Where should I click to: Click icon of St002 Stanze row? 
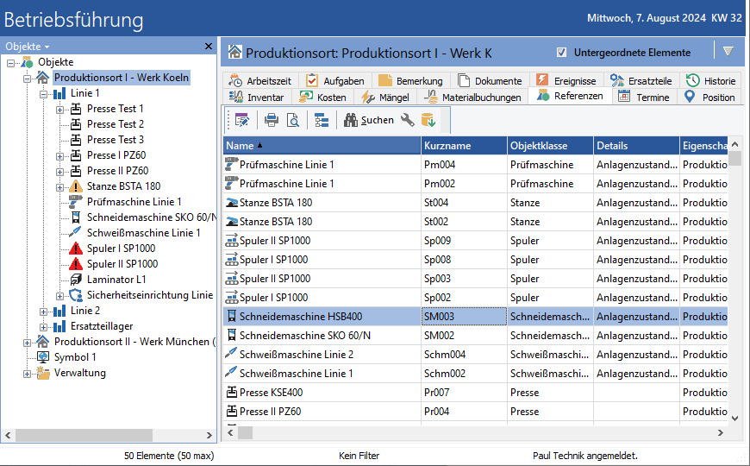232,222
